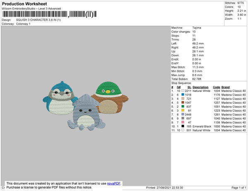
Task: Select the pink swatch in stop 9
Action: (183, 122)
